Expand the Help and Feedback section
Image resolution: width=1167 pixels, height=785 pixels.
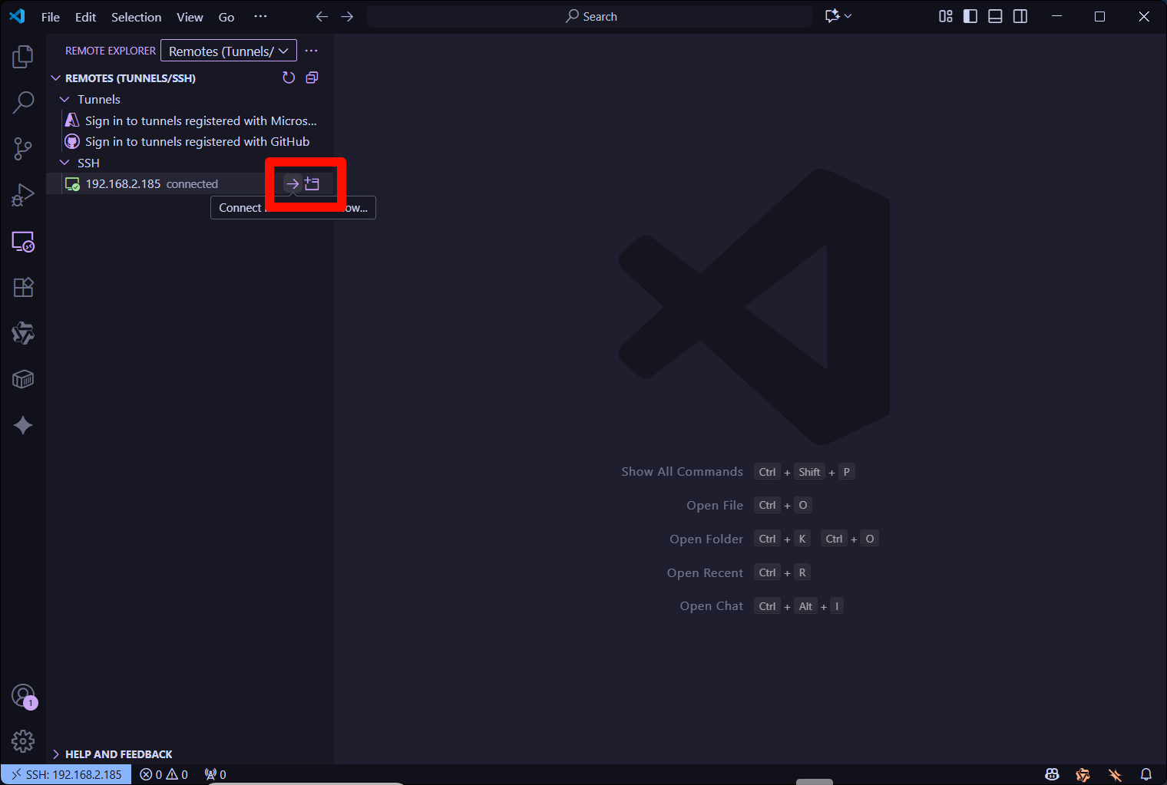(x=118, y=754)
